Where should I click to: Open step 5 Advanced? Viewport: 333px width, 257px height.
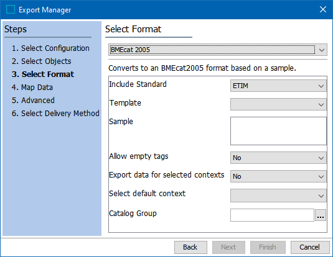click(33, 100)
